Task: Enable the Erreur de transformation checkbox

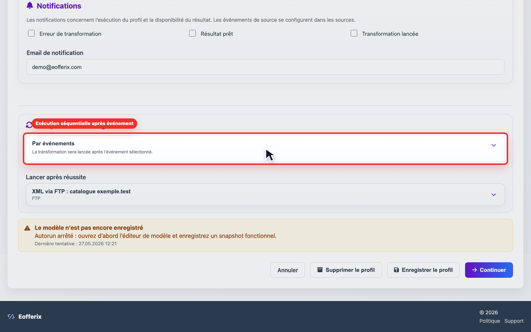Action: pos(31,34)
